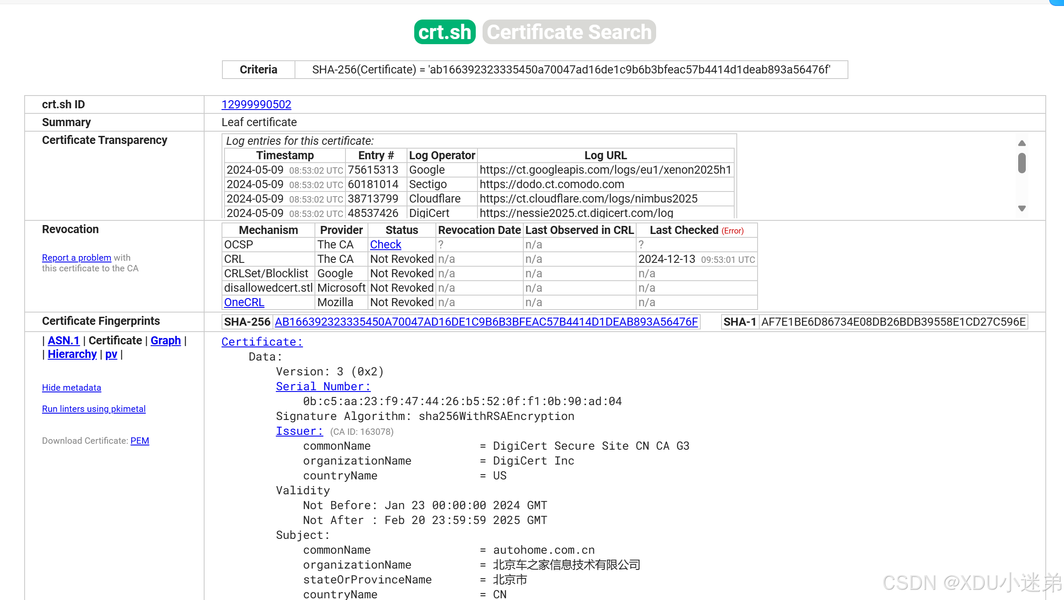Switch to Graph view

(166, 341)
